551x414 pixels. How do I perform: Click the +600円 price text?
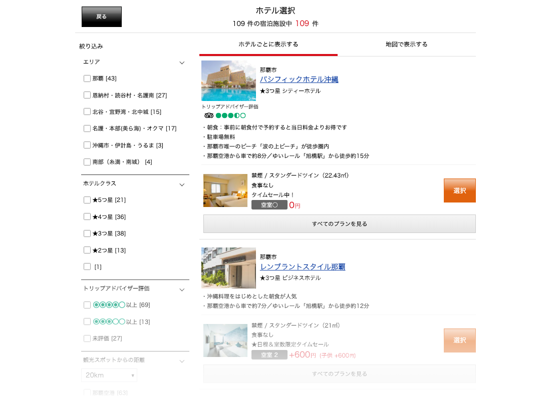303,355
